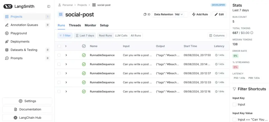Click the LangSmith logo icon
The image size is (269, 122).
pos(8,6)
